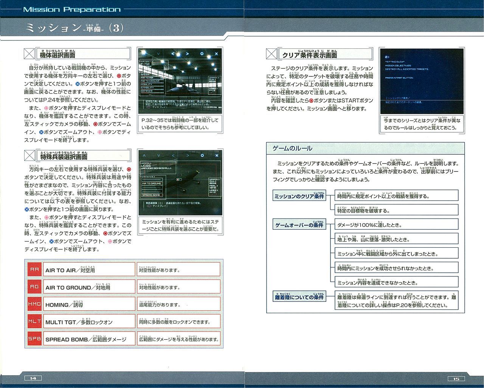Screen dimensions: 484x388
Task: Click the ダメージが100％に達したとき condition
Action: pos(397,225)
